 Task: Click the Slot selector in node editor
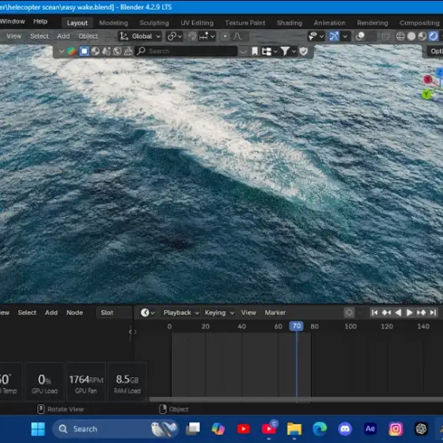click(115, 312)
